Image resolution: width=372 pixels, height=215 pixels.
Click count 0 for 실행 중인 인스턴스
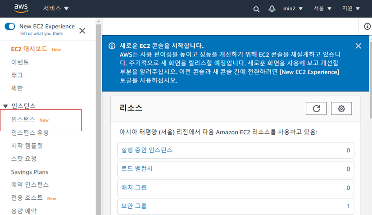point(348,151)
